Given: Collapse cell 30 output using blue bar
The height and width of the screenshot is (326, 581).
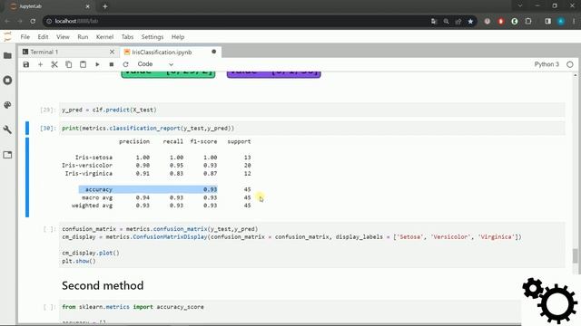Looking at the screenshot, I should pos(27,177).
